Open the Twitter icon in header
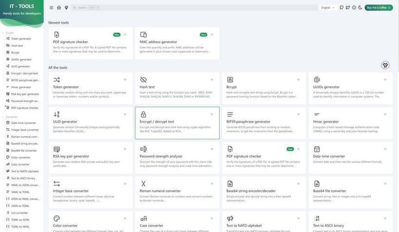 click(348, 8)
